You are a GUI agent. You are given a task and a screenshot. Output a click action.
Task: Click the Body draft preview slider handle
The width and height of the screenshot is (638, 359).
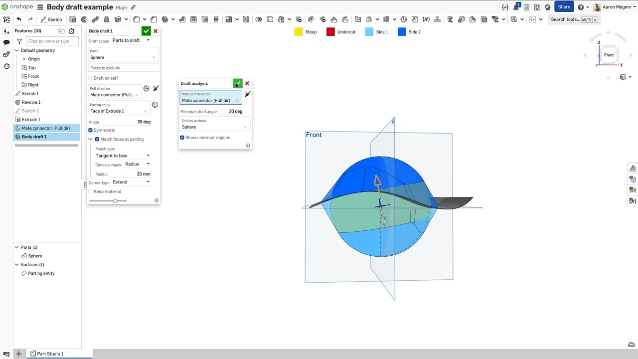pos(115,201)
